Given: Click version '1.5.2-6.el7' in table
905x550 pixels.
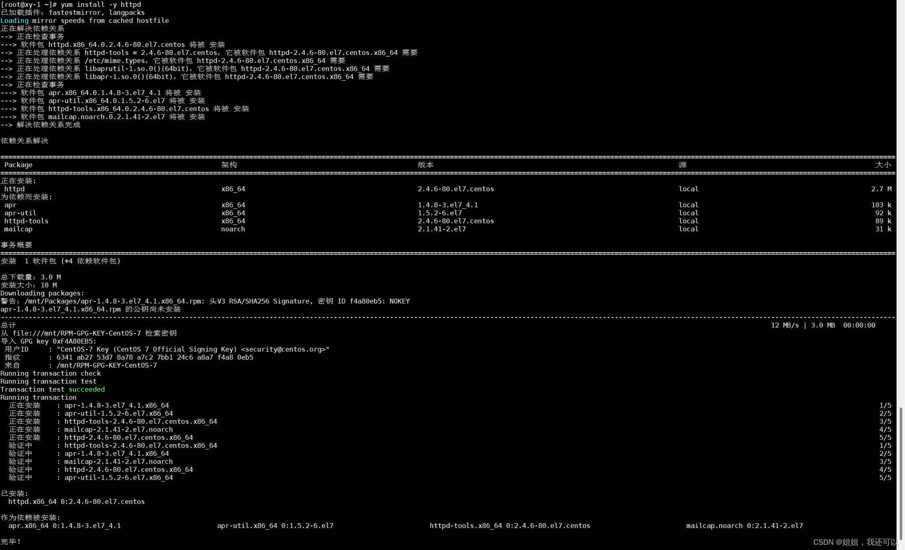Looking at the screenshot, I should 440,213.
